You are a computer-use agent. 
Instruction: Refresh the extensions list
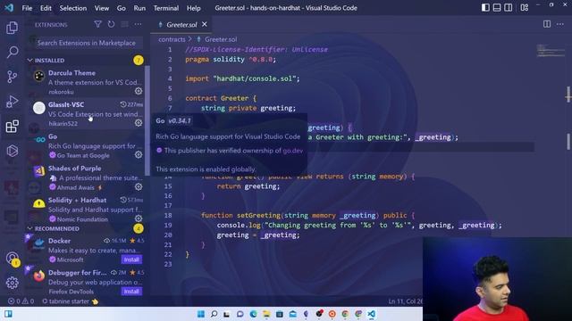coord(111,24)
